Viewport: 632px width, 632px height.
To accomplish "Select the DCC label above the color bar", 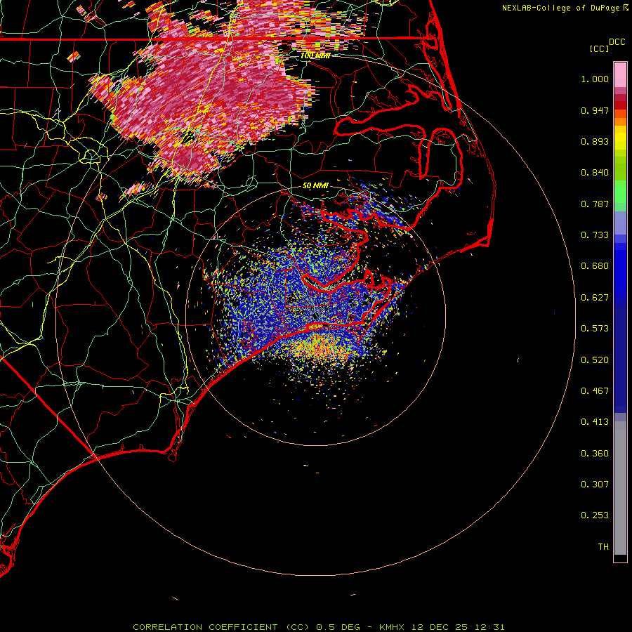I will [x=617, y=42].
